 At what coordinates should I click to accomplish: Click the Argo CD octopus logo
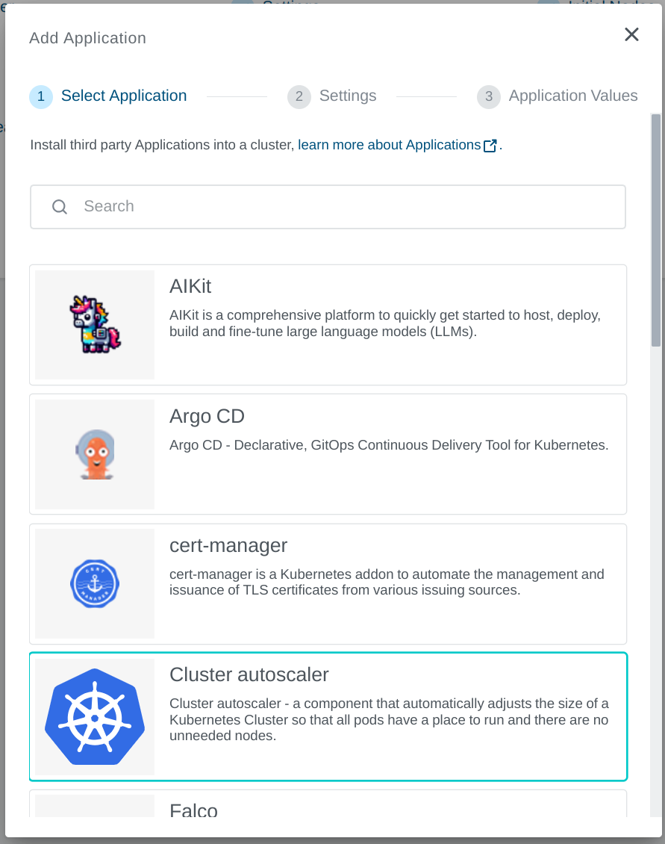point(94,453)
